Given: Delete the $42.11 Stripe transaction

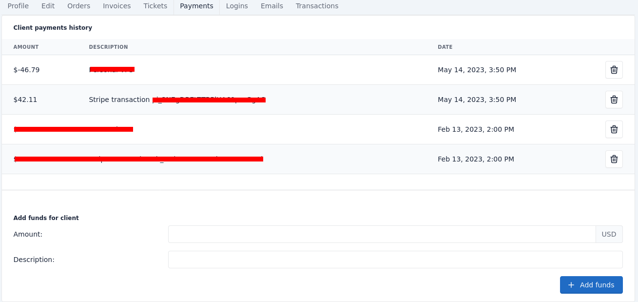Looking at the screenshot, I should (614, 100).
